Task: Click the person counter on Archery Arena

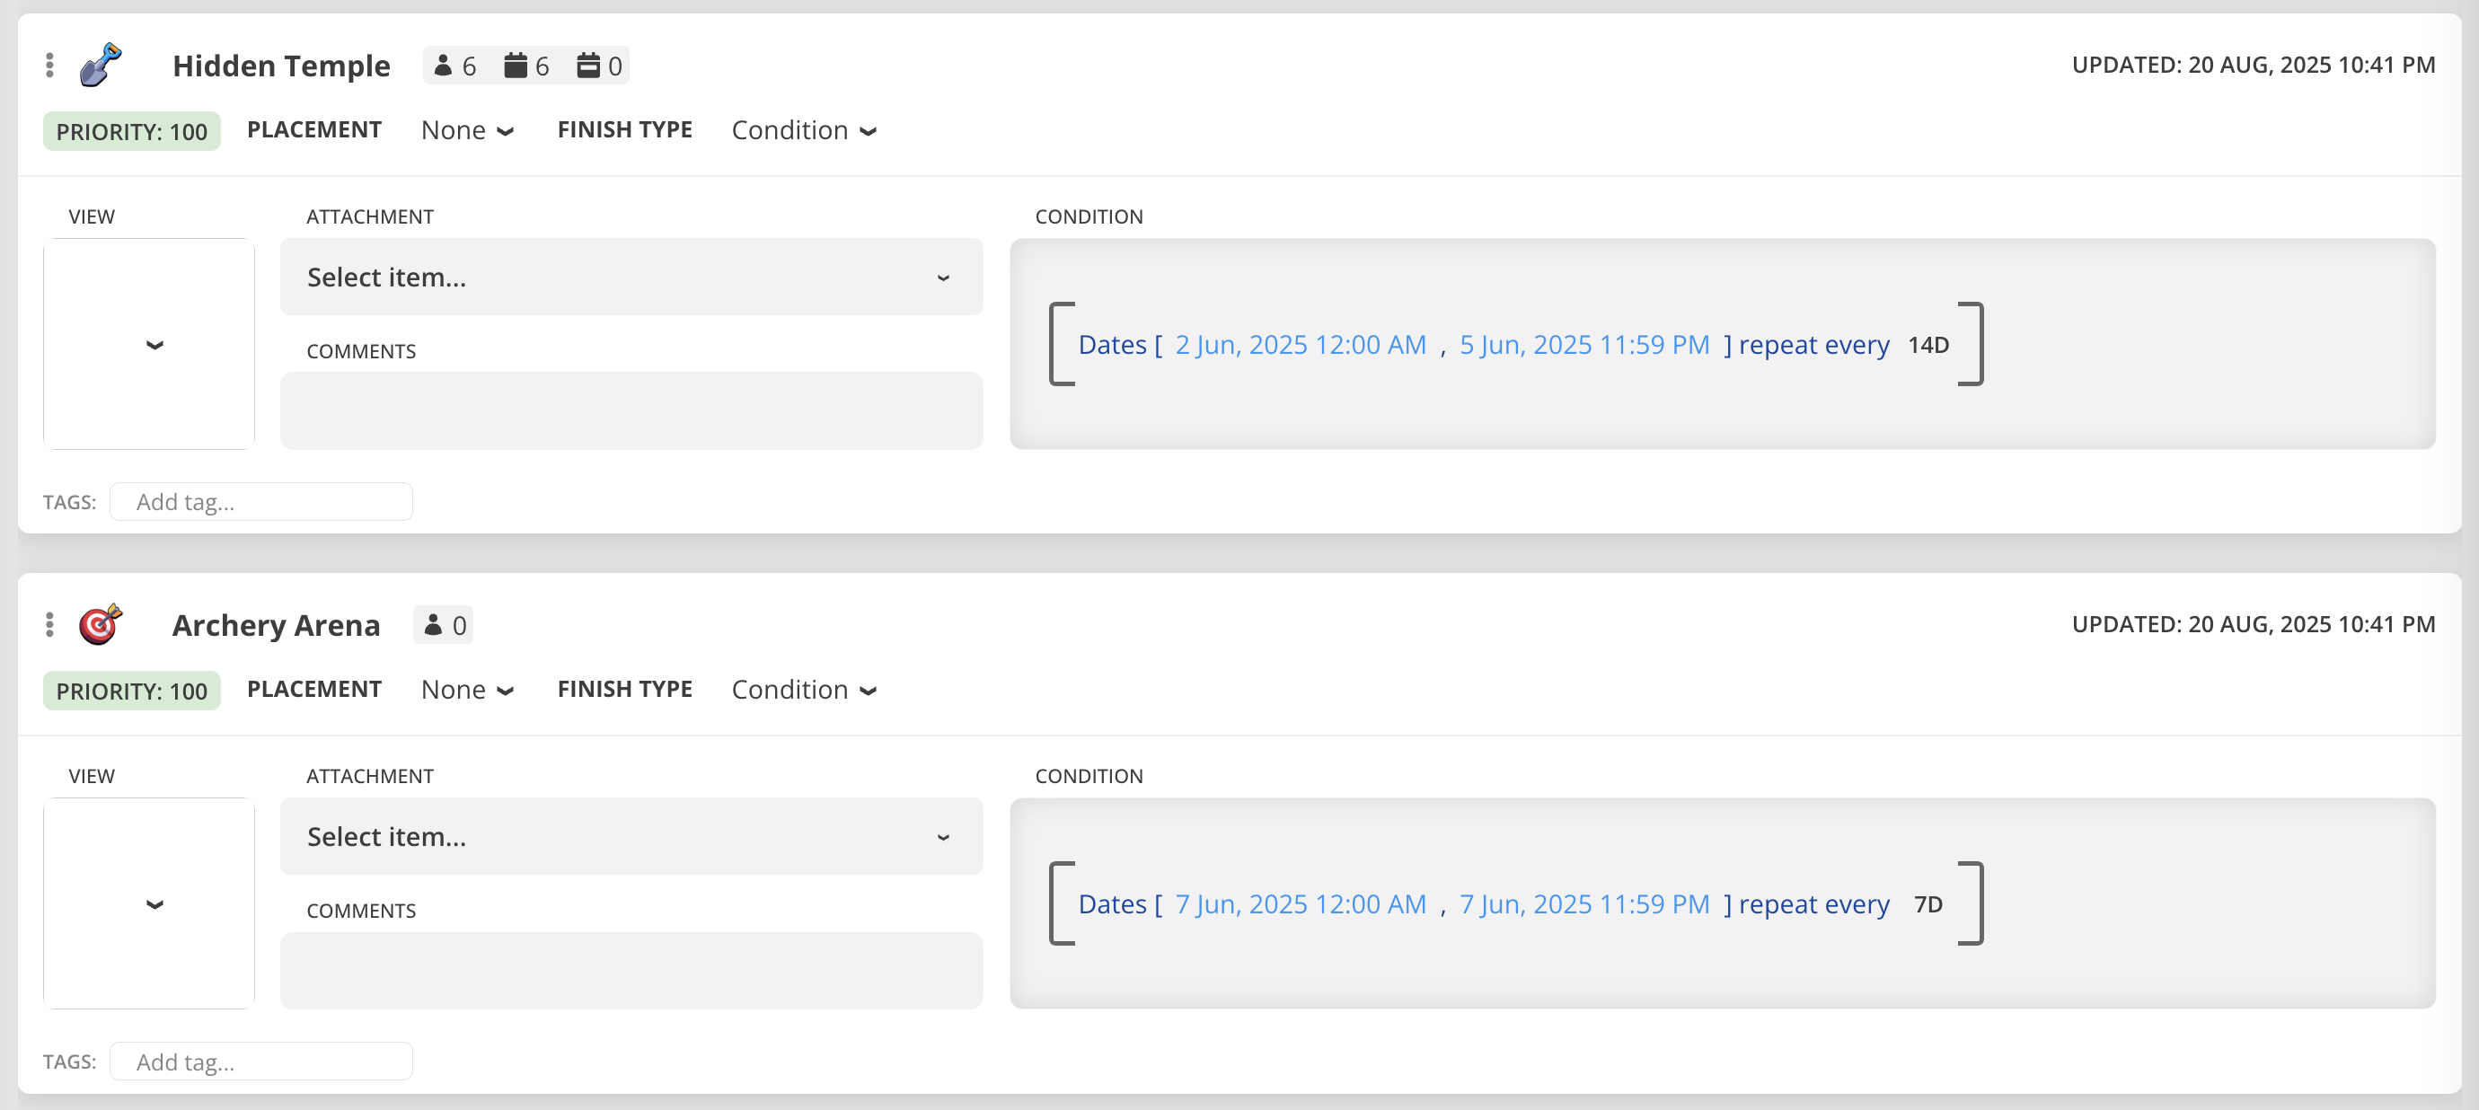Action: click(x=443, y=624)
